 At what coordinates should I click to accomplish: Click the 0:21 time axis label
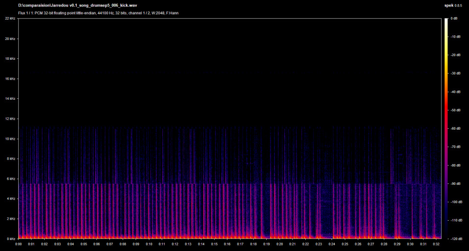[x=292, y=244]
